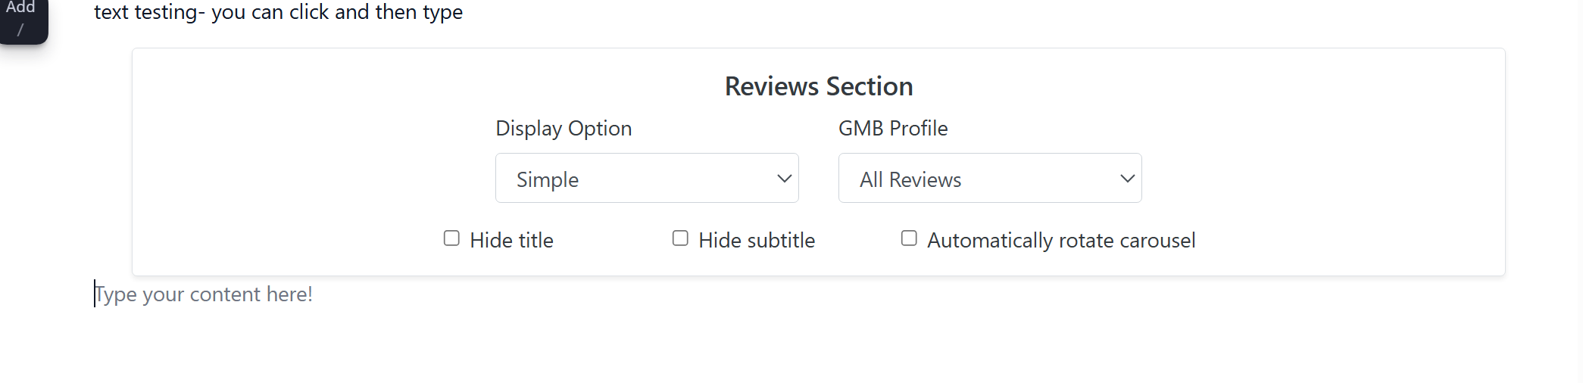Screen dimensions: 1583x383
Task: Click the "Hide subtitle" label text
Action: [756, 241]
